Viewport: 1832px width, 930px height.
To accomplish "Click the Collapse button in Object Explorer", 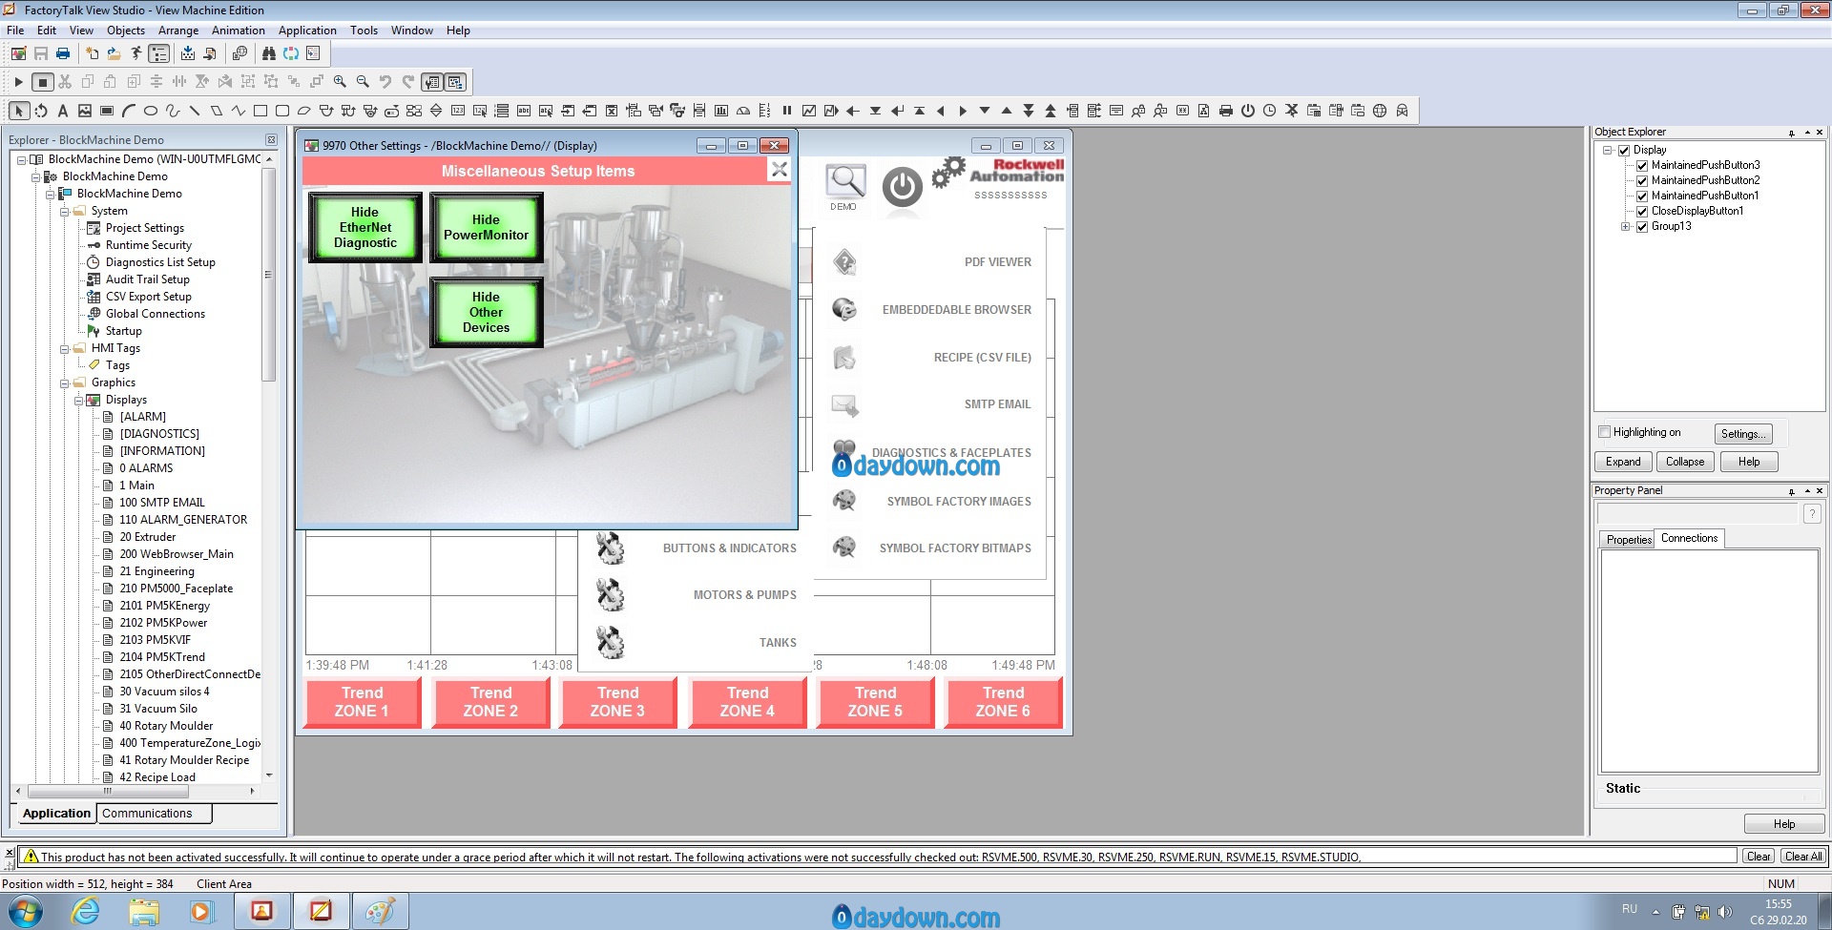I will [x=1685, y=462].
